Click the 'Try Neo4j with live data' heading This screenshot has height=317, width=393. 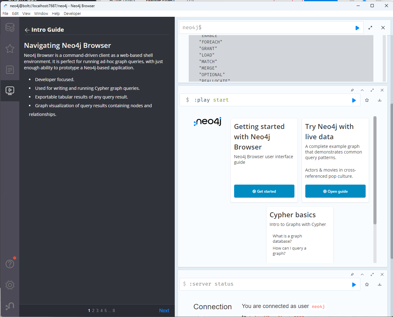(329, 131)
